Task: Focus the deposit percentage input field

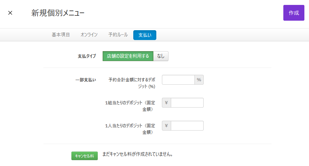Action: pyautogui.click(x=178, y=80)
